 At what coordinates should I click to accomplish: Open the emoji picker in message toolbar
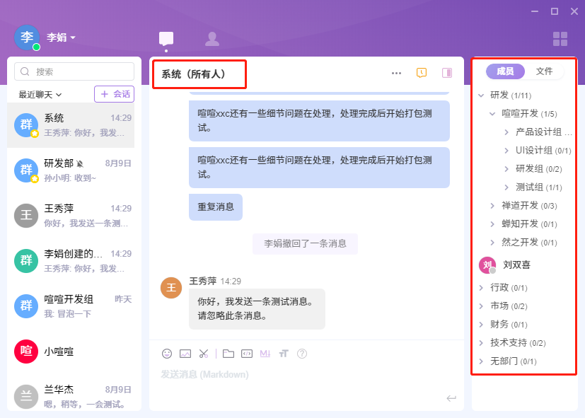[x=167, y=354]
